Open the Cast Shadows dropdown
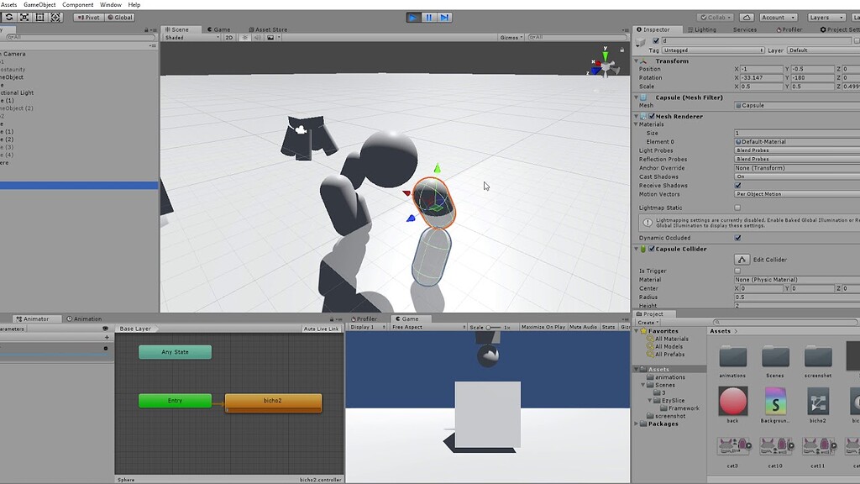This screenshot has width=860, height=484. [x=794, y=176]
